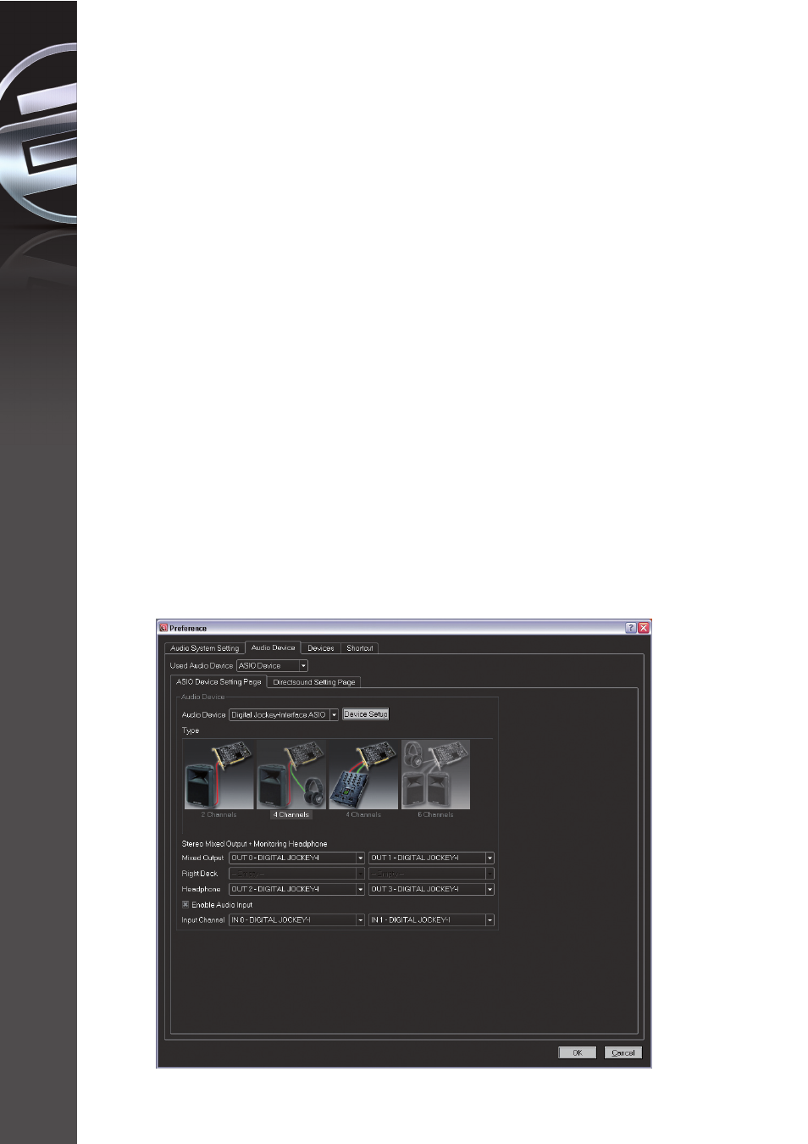Click the first Right Deck disabled dropdown

click(x=297, y=873)
